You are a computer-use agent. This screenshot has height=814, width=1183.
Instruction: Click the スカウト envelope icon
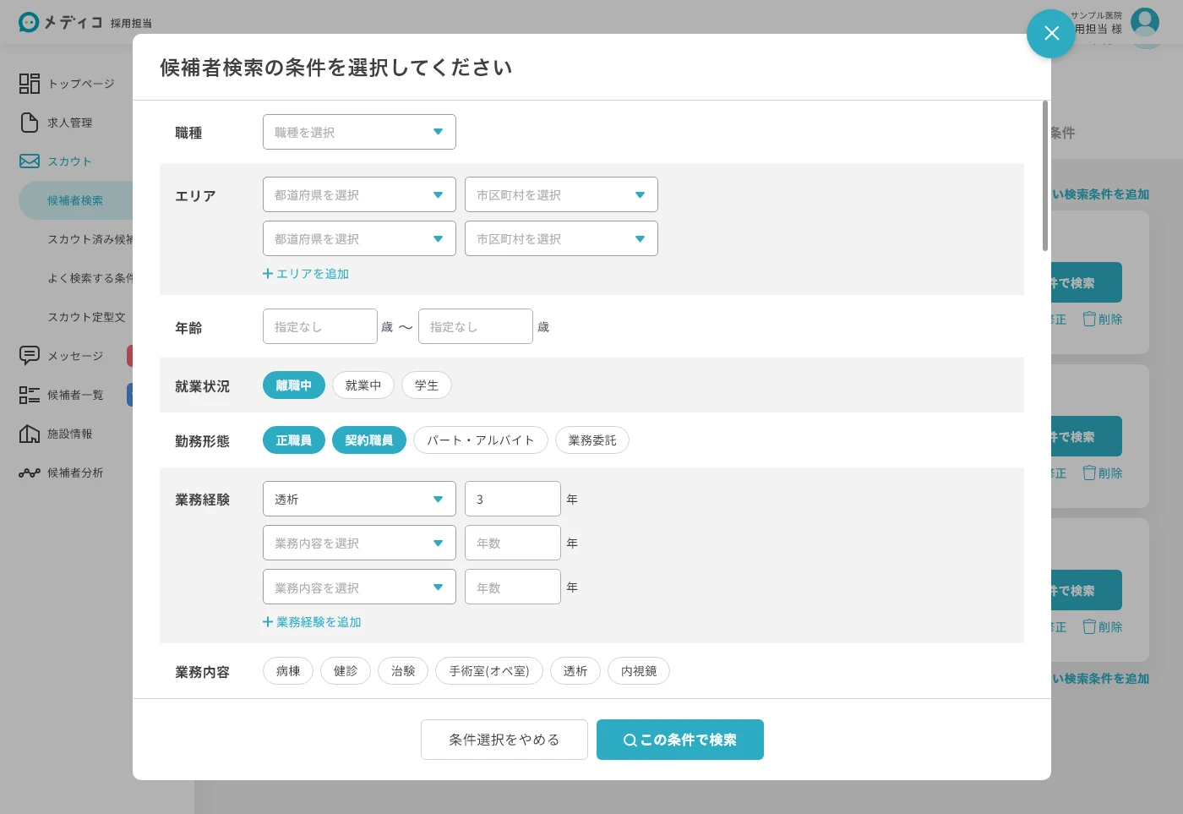[x=30, y=161]
